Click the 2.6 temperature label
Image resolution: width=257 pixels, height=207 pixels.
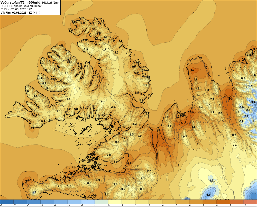(x=86, y=66)
